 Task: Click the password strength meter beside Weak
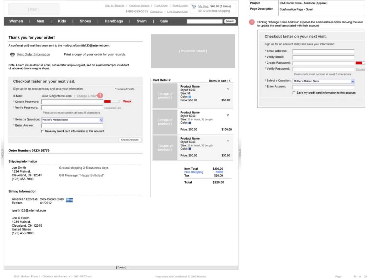pos(112,102)
